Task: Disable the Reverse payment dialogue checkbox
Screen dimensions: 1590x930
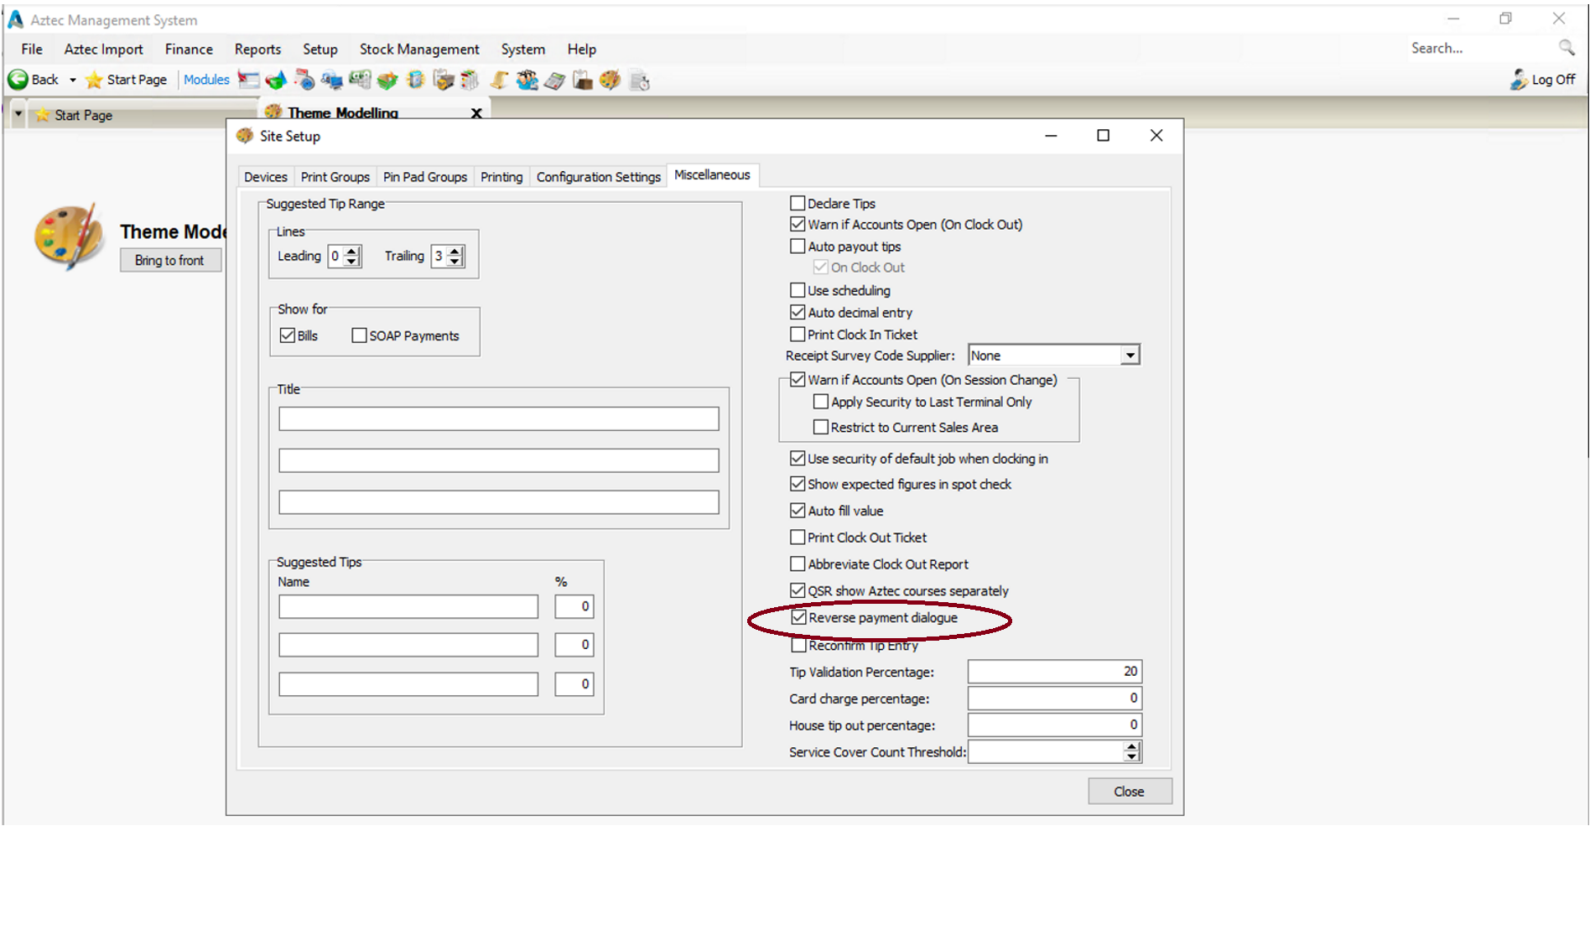Action: pos(798,618)
